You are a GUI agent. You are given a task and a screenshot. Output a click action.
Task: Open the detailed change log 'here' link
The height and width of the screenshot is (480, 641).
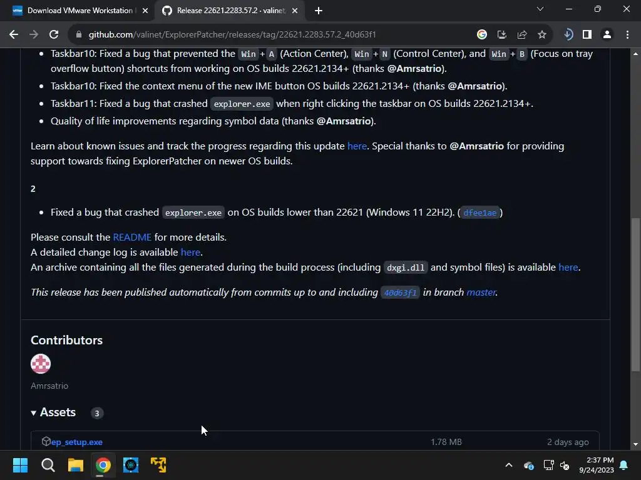[x=190, y=252]
